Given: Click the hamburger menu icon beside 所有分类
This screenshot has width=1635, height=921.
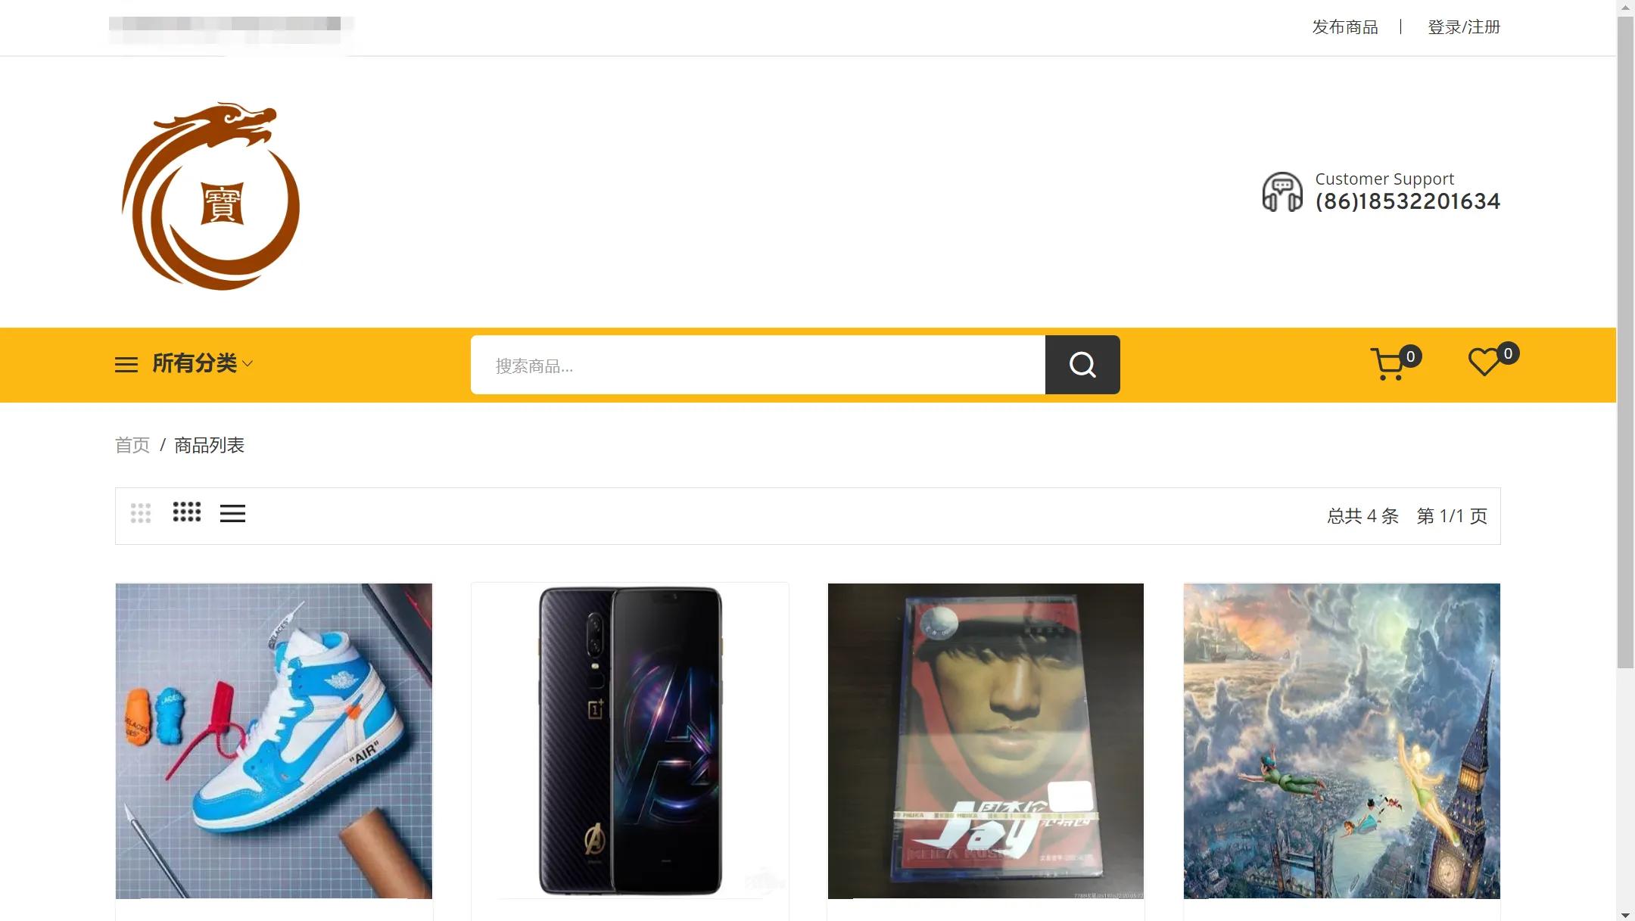Looking at the screenshot, I should click(x=126, y=365).
